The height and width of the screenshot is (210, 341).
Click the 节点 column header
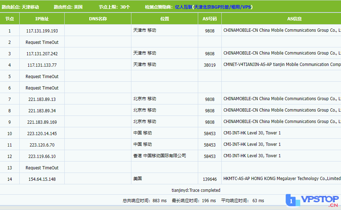tap(10, 19)
